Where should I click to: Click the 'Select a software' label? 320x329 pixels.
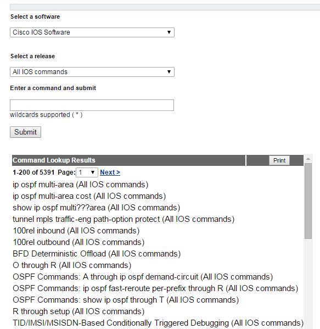(x=35, y=16)
